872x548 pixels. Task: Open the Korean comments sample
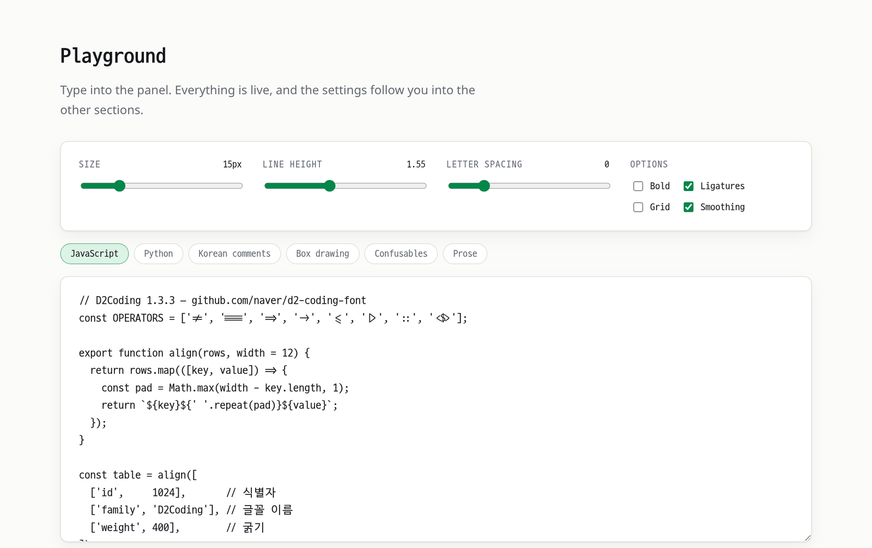point(234,254)
